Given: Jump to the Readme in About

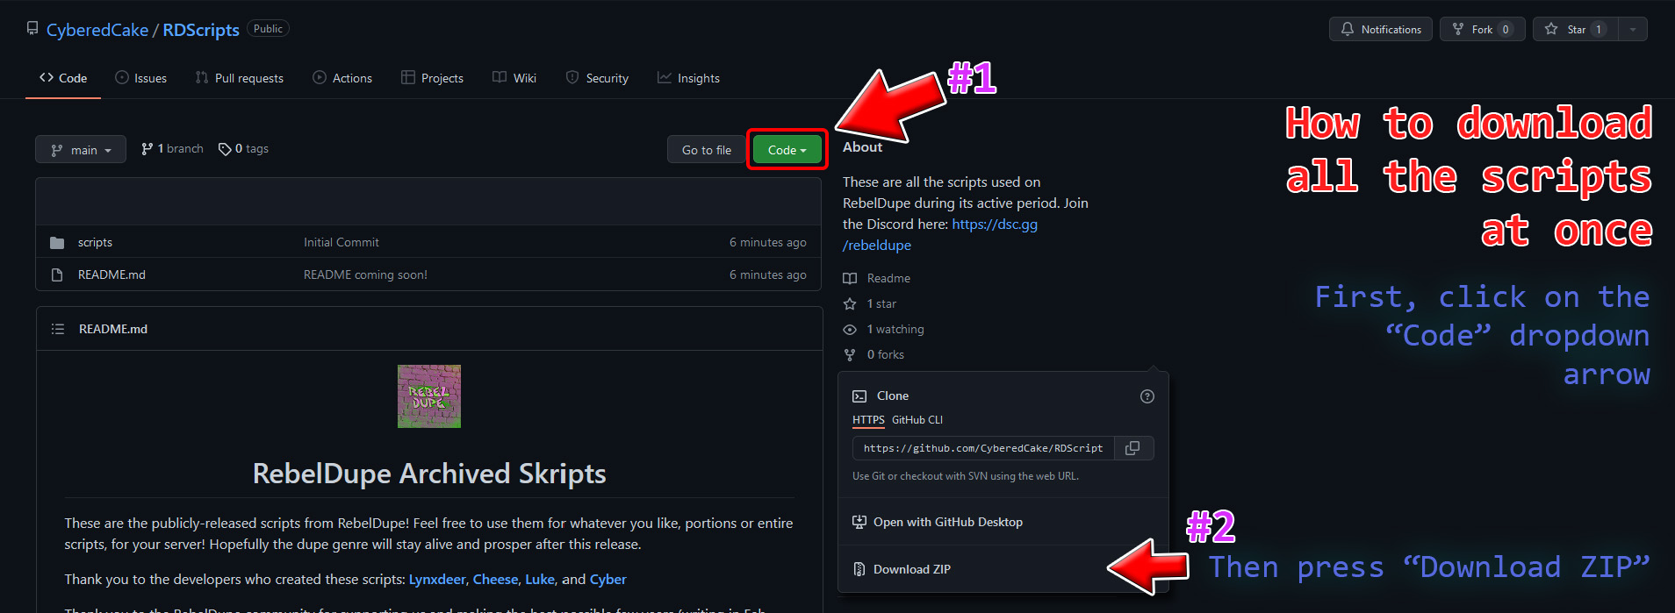Looking at the screenshot, I should pyautogui.click(x=888, y=278).
